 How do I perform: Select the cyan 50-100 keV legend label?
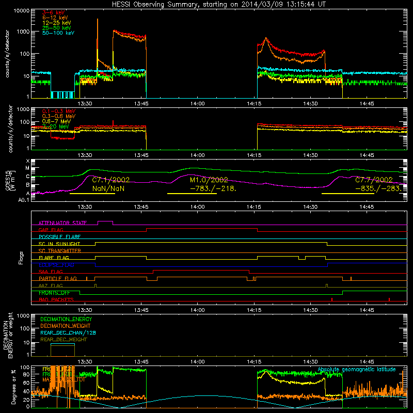tap(58, 33)
